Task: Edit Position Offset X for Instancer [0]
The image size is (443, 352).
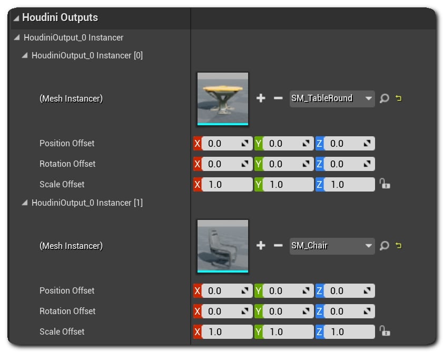Action: pos(227,144)
